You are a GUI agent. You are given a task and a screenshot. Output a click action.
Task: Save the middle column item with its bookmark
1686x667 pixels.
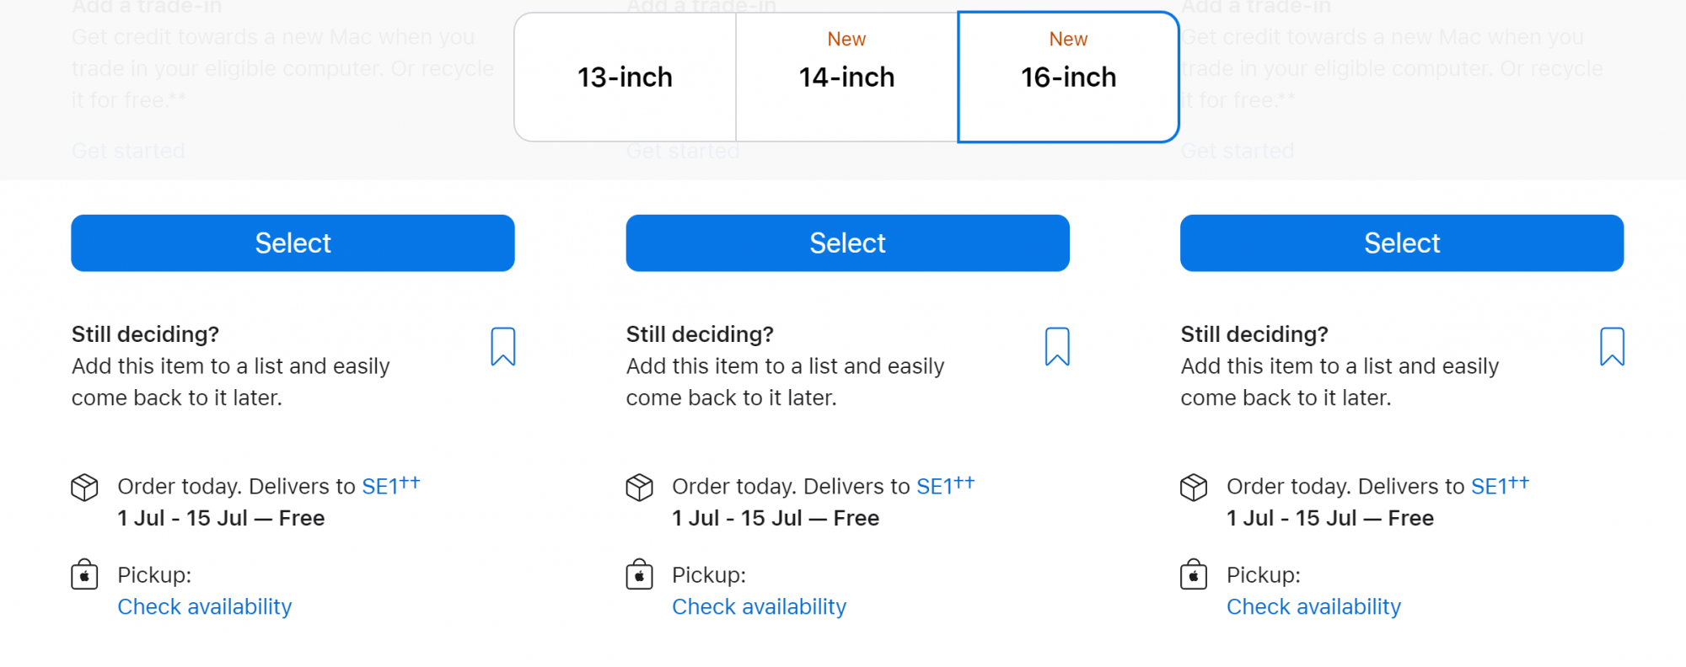coord(1057,346)
